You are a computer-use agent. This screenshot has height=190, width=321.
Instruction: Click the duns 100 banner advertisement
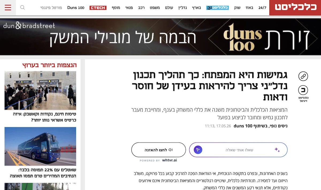160,37
